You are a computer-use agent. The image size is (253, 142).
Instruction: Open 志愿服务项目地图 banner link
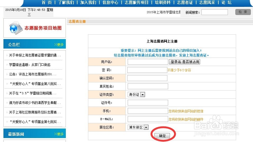click(43, 28)
